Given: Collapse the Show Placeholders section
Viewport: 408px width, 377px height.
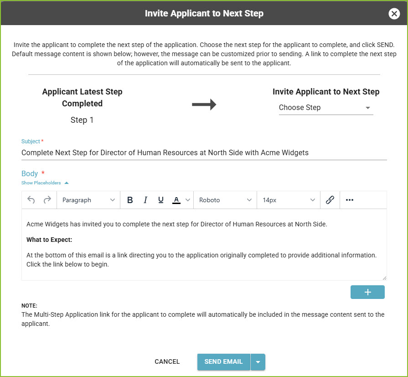Looking at the screenshot, I should 45,183.
